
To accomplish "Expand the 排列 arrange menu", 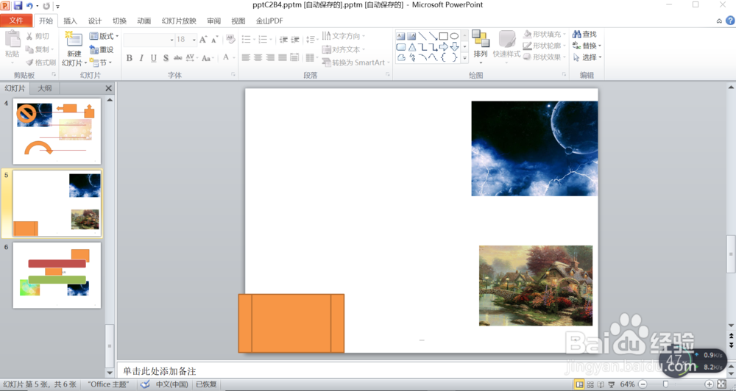I will pos(480,46).
